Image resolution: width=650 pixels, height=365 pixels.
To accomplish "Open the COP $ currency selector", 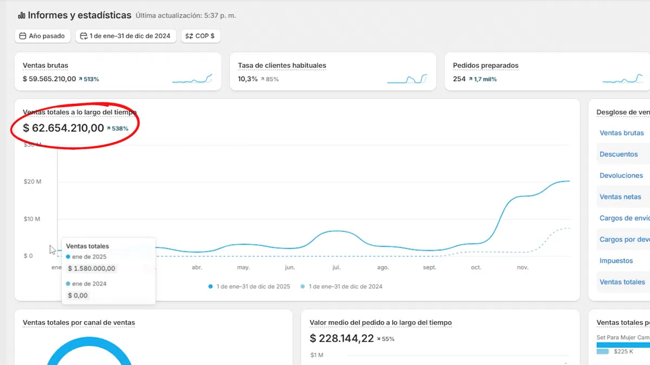I will [x=200, y=36].
